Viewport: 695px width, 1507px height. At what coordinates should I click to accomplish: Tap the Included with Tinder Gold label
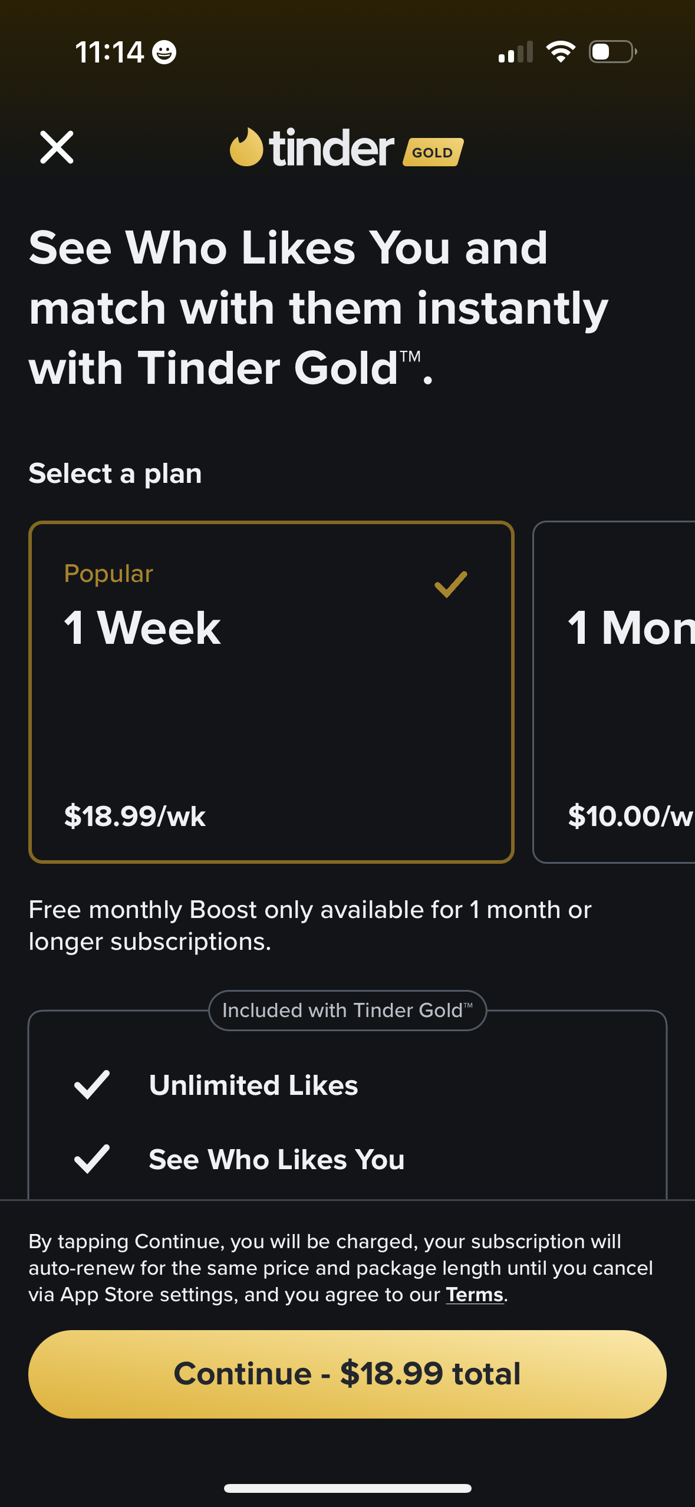(347, 1011)
